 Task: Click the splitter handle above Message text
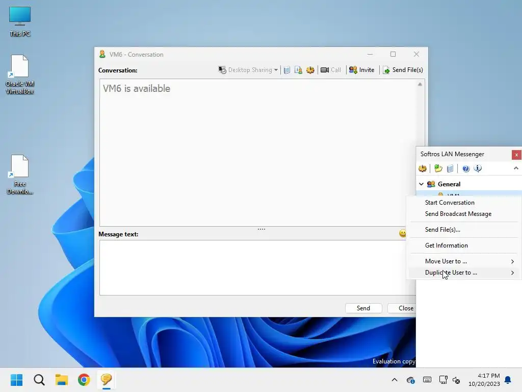coord(262,229)
